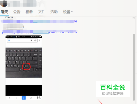The width and height of the screenshot is (137, 104).
Task: Click the back arrow in the phone screenshot
Action: (10, 98)
